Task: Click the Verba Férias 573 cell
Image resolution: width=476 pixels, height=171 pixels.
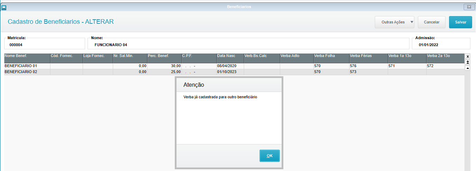Action: click(368, 72)
